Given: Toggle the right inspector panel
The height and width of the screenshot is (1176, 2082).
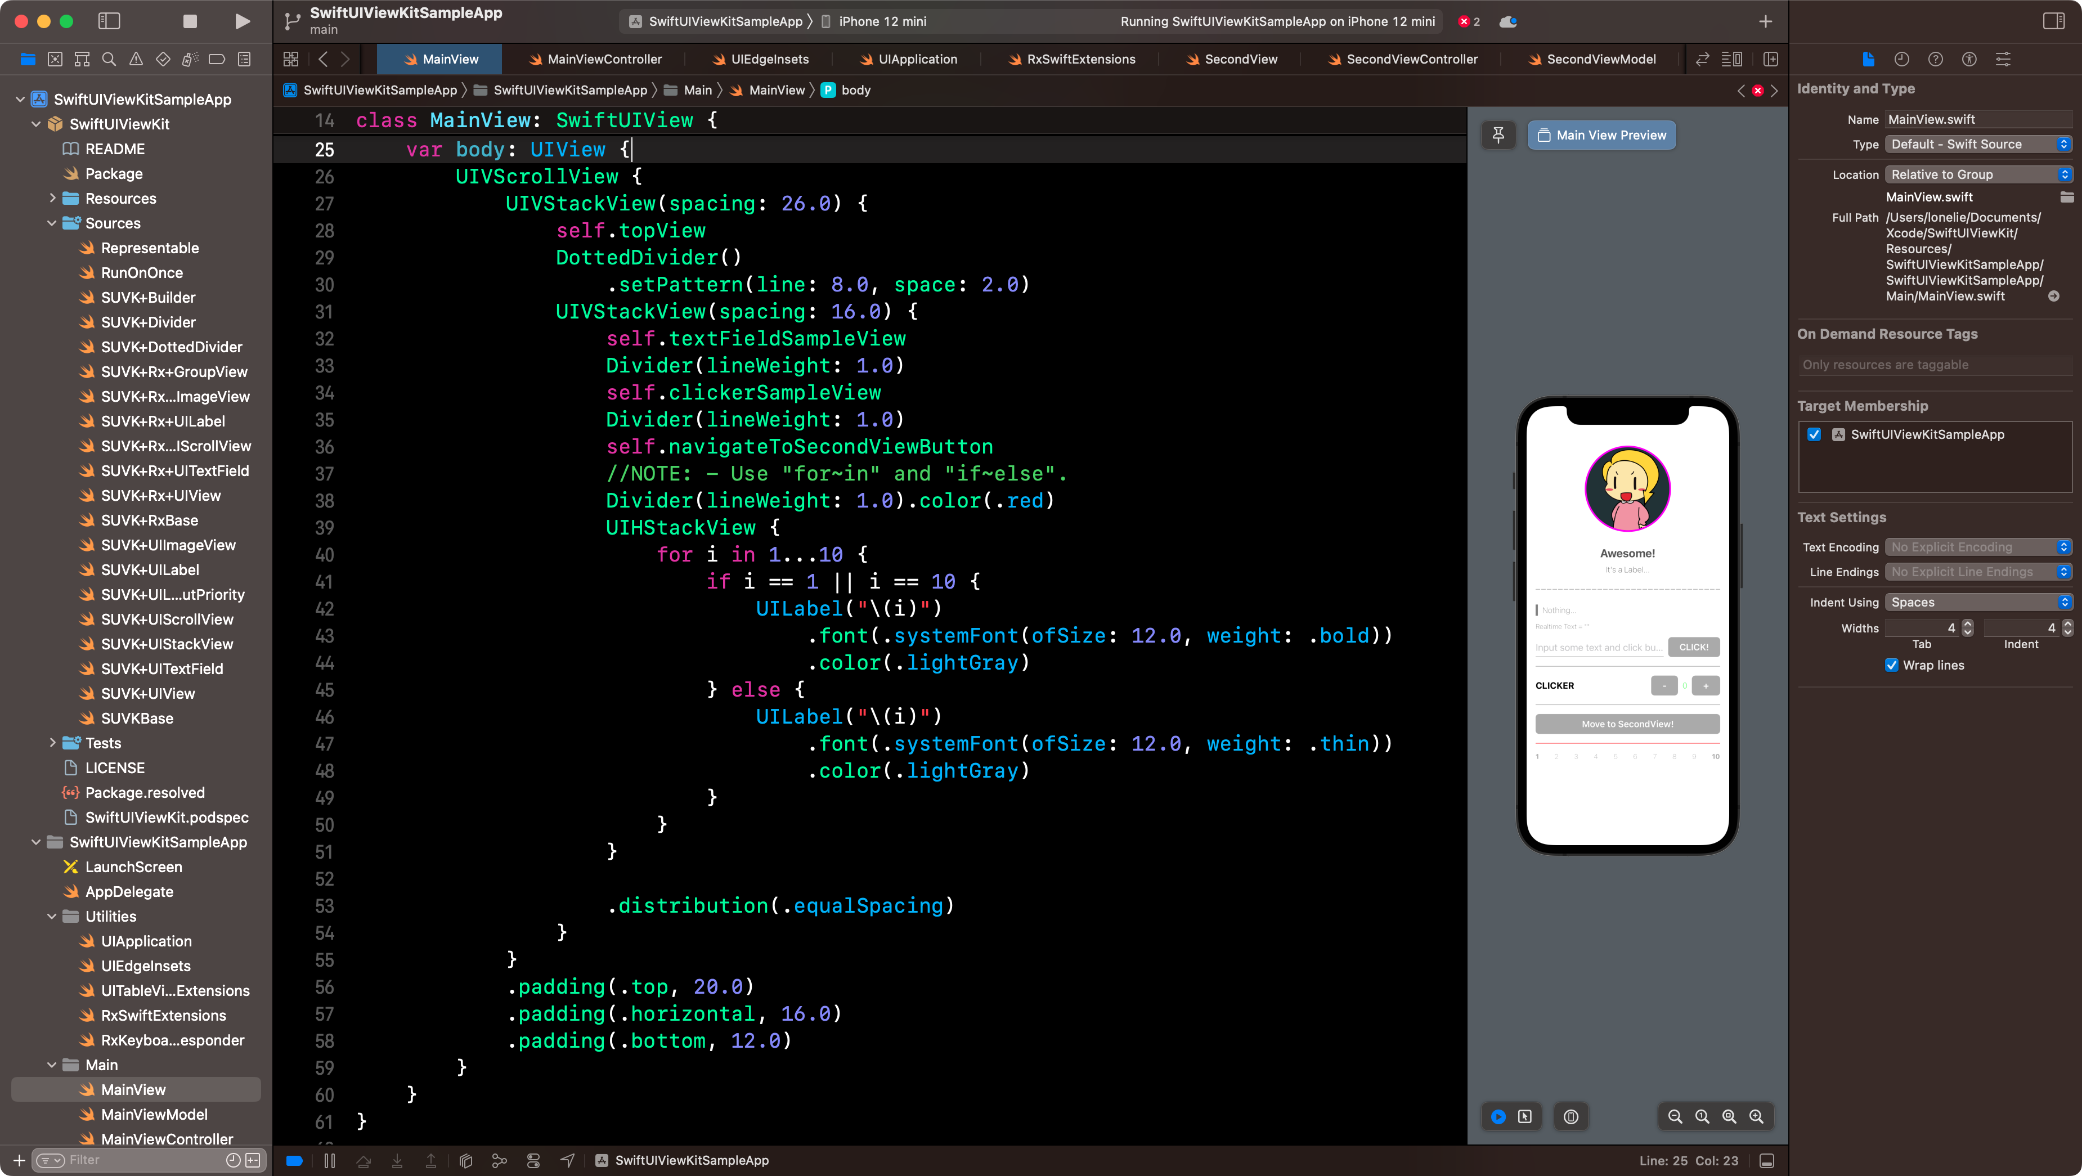Looking at the screenshot, I should (x=2054, y=22).
